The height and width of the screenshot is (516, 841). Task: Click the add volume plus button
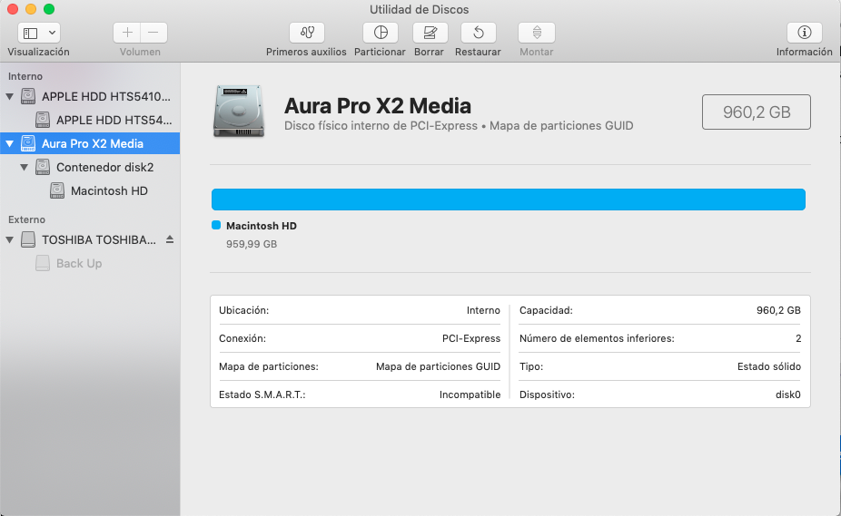(x=127, y=33)
